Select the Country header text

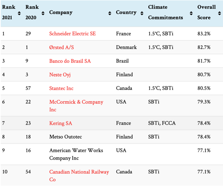[x=126, y=13]
